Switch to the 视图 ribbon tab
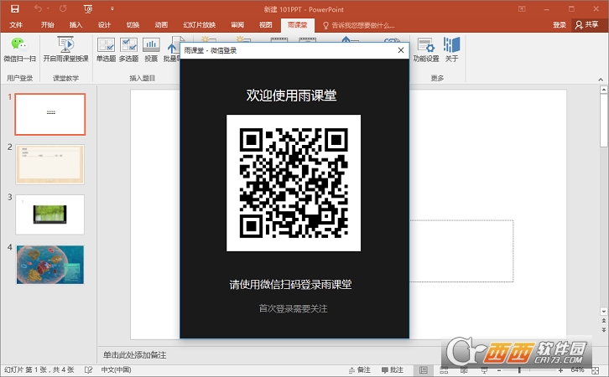This screenshot has height=377, width=609. pos(266,25)
